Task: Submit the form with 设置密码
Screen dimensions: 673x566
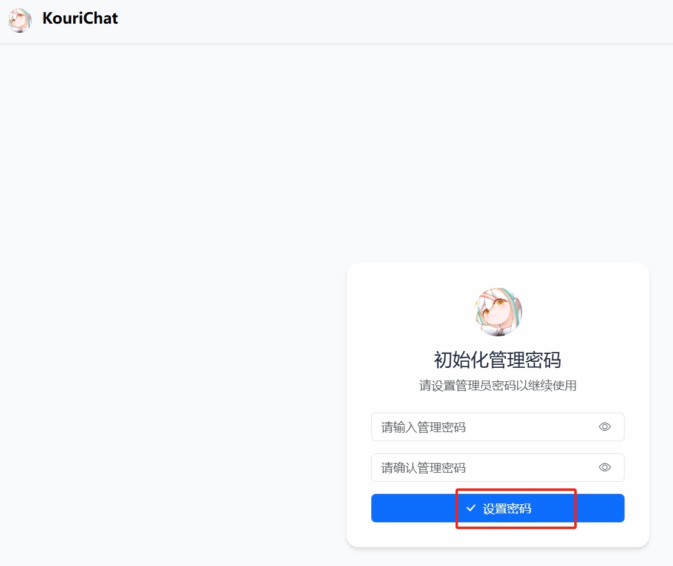Action: coord(497,508)
